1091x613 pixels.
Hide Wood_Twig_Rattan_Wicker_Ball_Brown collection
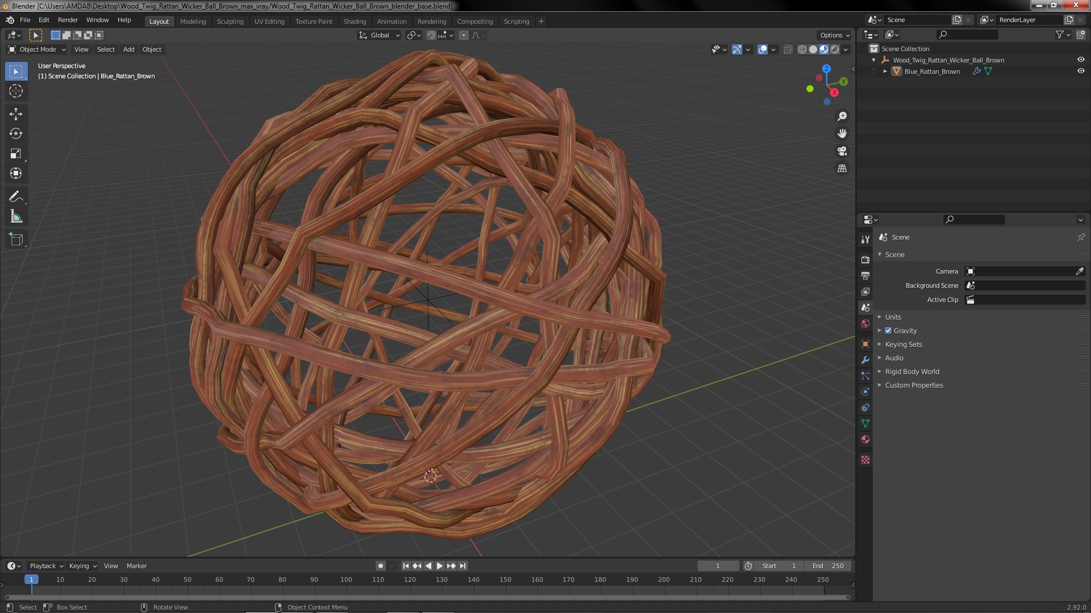point(1081,60)
